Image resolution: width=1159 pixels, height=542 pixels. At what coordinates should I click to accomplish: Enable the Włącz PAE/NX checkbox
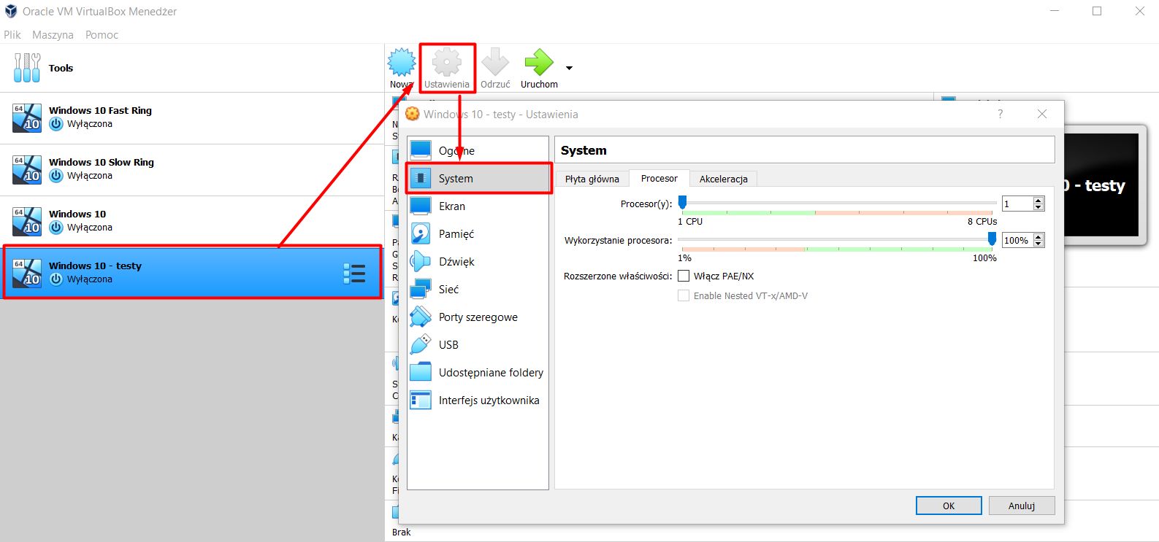click(x=684, y=276)
